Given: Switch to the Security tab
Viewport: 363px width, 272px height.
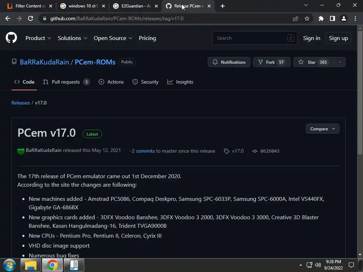Looking at the screenshot, I should click(x=145, y=82).
